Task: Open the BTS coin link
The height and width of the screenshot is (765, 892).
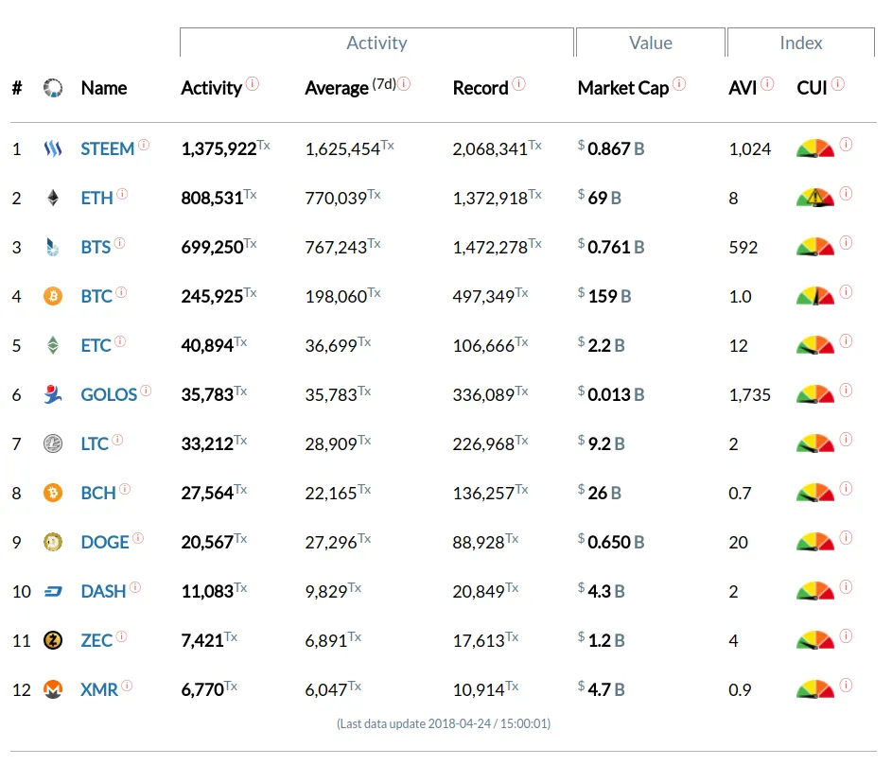Action: coord(96,248)
